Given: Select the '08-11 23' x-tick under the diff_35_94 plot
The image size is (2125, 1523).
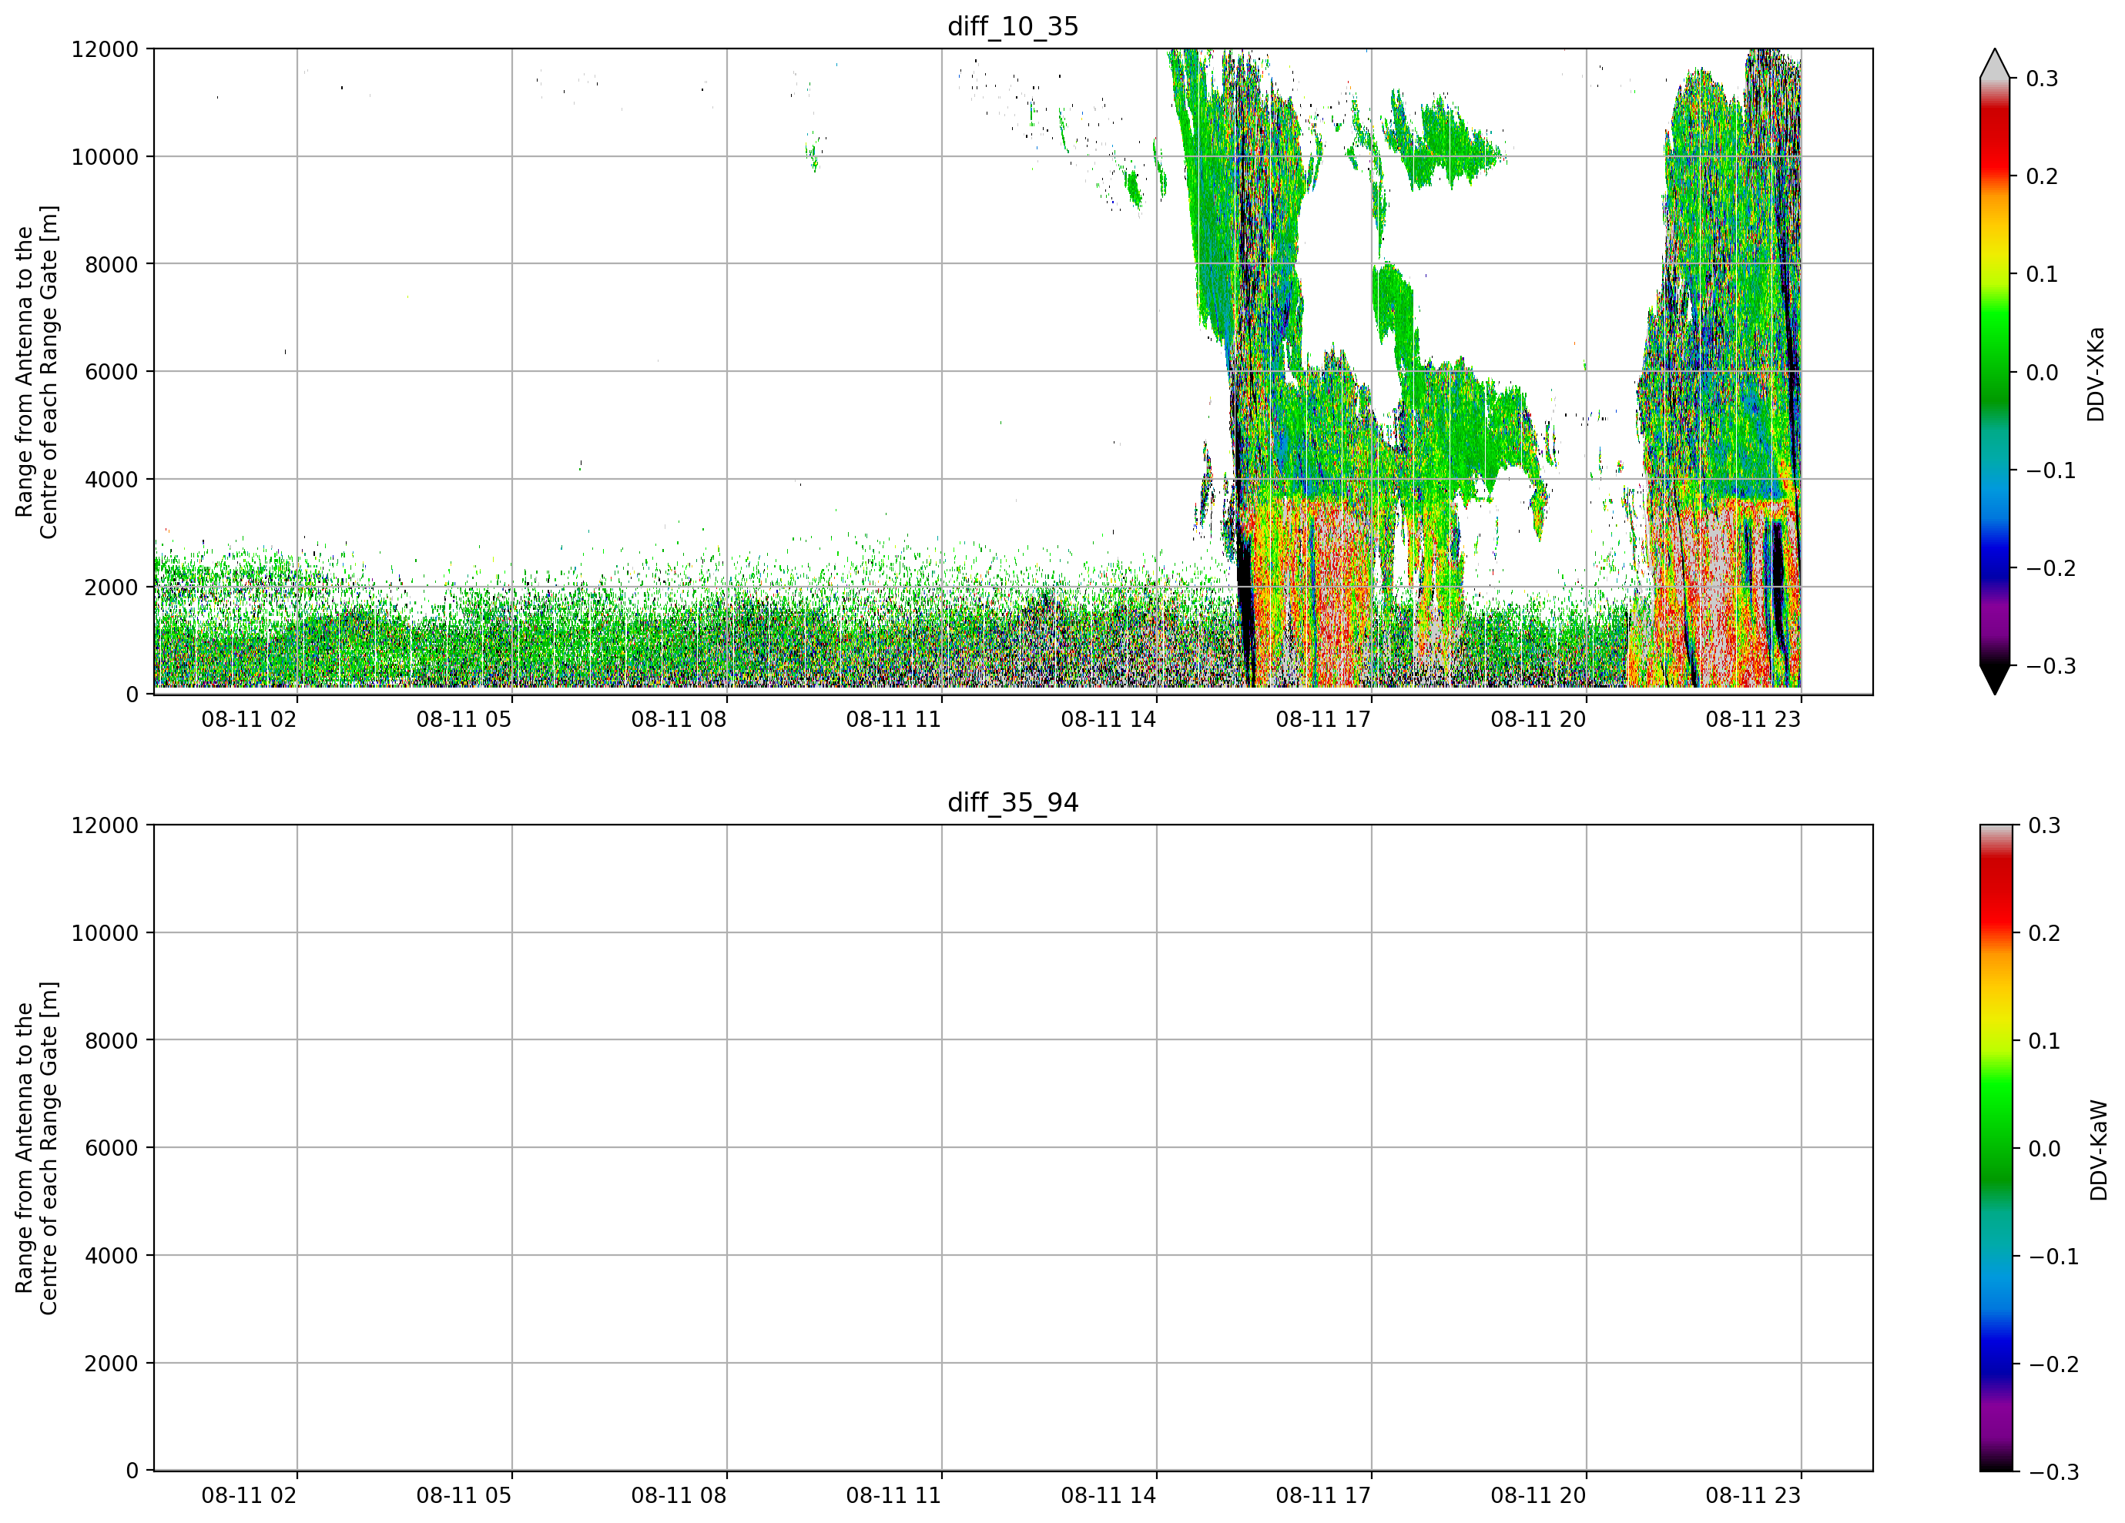Looking at the screenshot, I should (x=1753, y=1496).
